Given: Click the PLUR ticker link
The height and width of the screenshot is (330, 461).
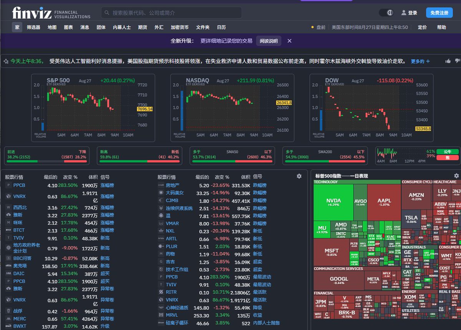Looking at the screenshot, I should click(172, 246).
